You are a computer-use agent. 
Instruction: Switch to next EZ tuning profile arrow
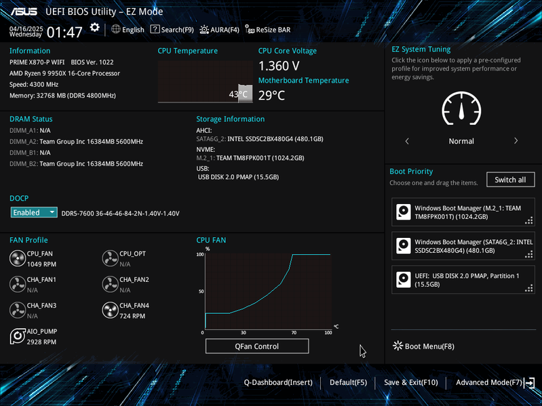pyautogui.click(x=516, y=141)
